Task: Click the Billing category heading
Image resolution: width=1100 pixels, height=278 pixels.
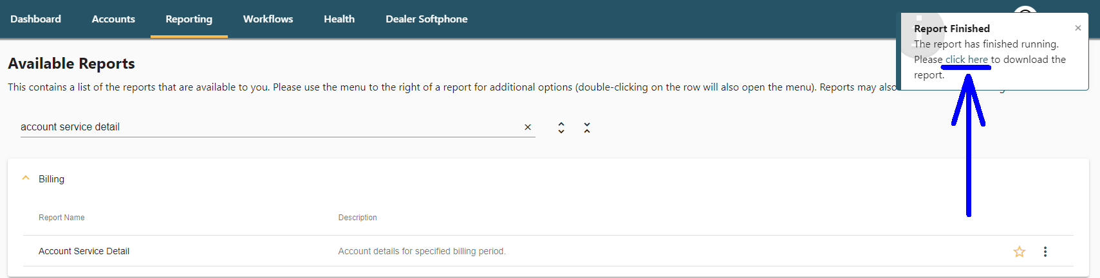Action: point(51,179)
